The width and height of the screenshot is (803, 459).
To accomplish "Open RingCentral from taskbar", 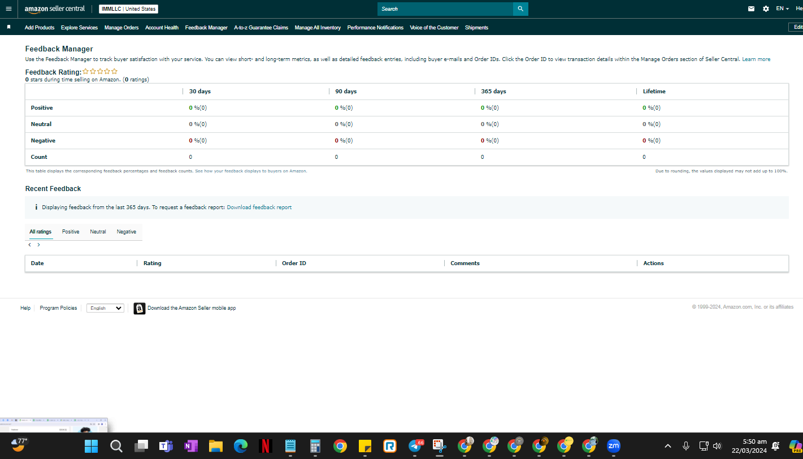I will click(x=390, y=446).
